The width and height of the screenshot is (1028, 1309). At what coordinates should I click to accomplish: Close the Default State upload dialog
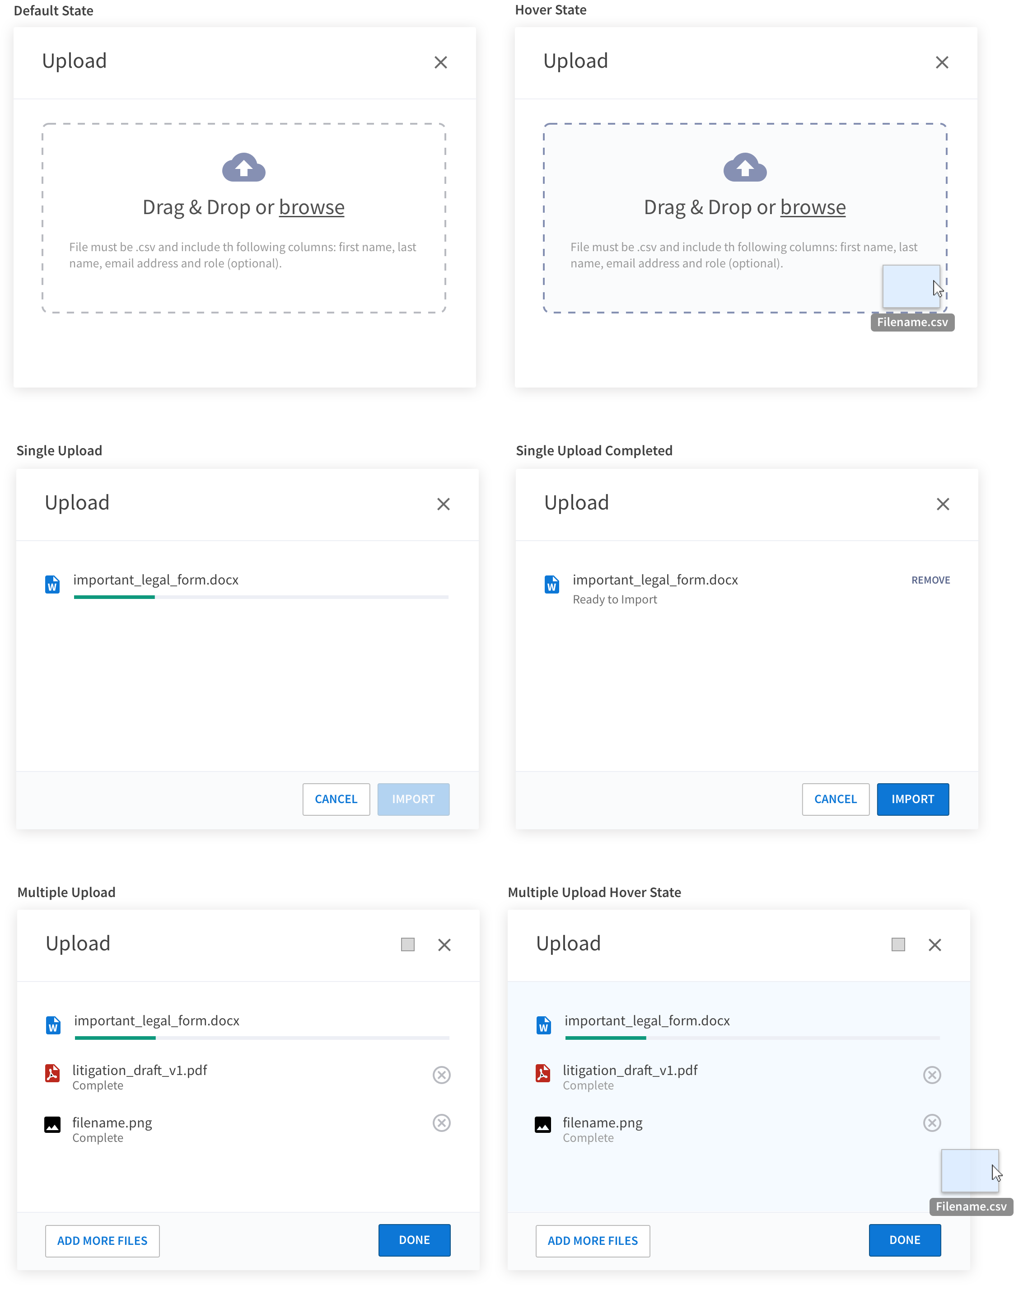click(440, 63)
